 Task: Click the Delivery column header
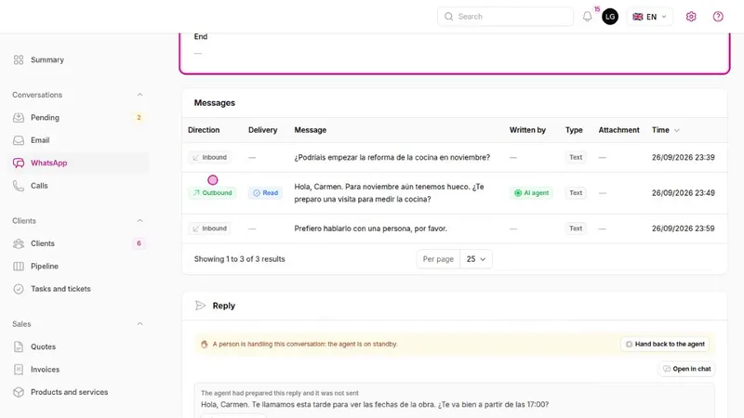click(x=262, y=130)
